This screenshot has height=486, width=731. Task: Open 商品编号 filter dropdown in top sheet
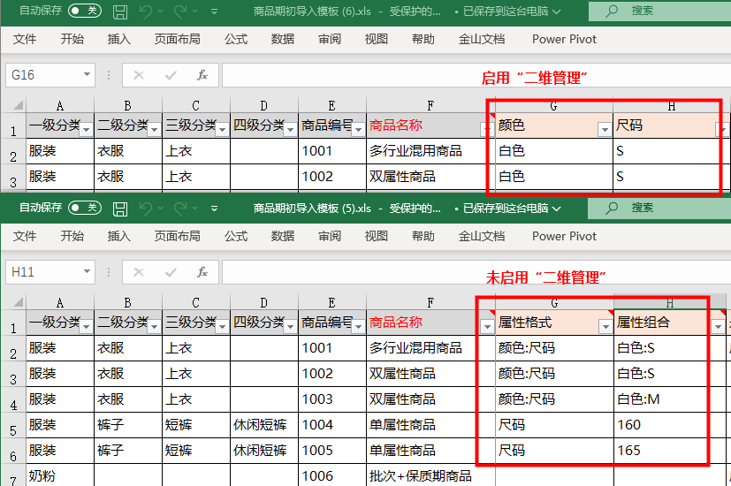[x=358, y=130]
